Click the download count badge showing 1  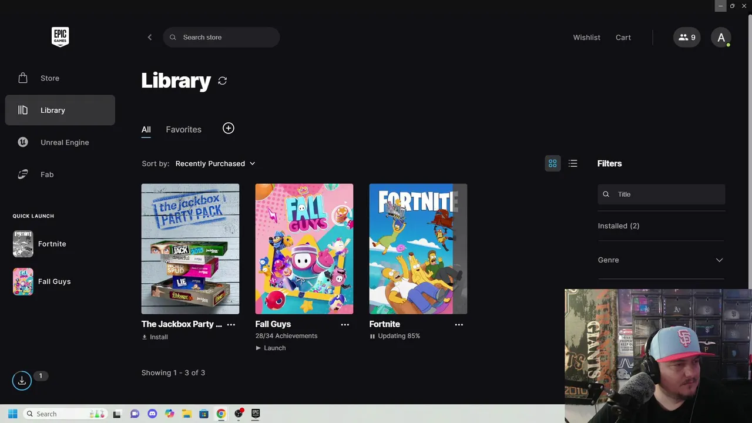point(41,376)
